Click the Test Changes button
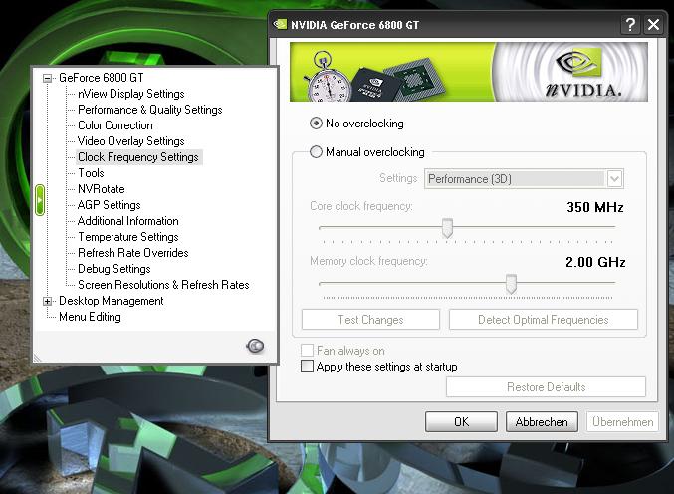This screenshot has height=494, width=674. [370, 320]
